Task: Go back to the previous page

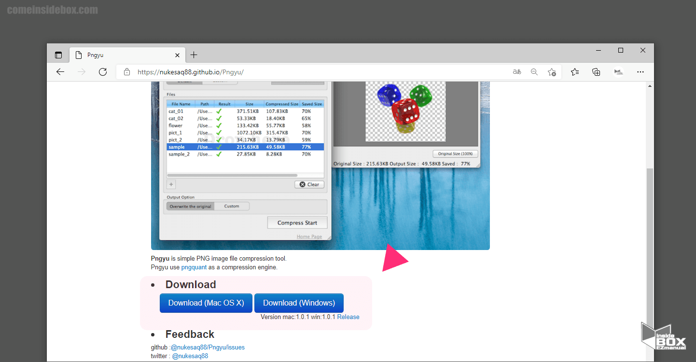Action: pyautogui.click(x=60, y=72)
